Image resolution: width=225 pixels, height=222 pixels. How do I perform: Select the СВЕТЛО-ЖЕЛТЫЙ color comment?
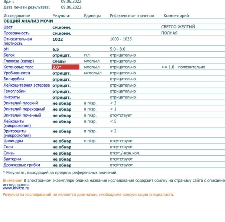[x=178, y=27]
